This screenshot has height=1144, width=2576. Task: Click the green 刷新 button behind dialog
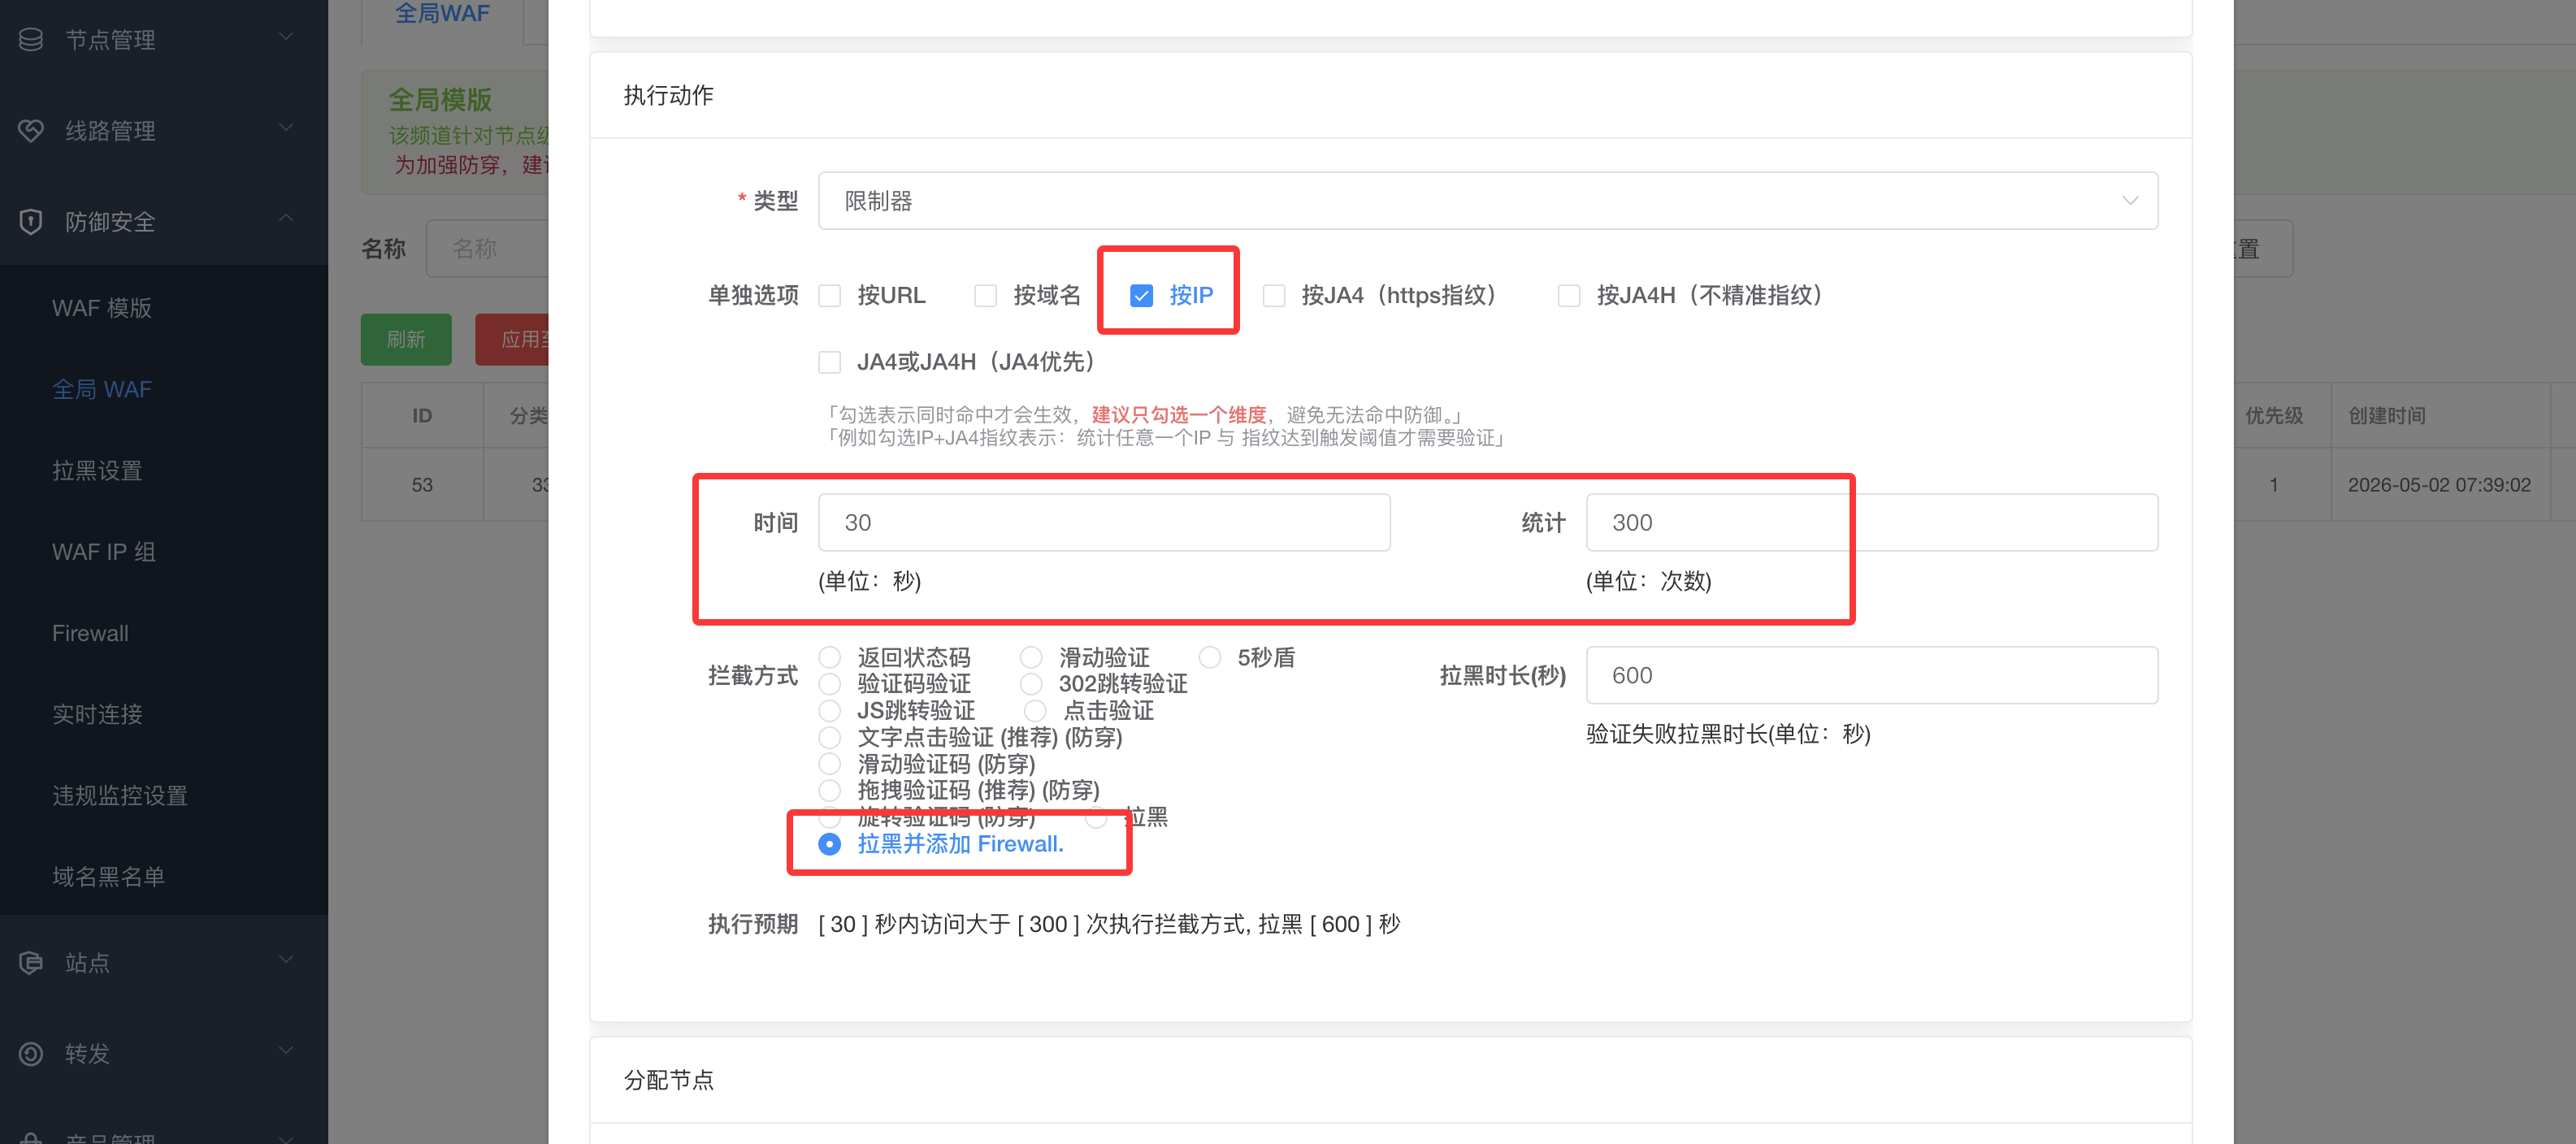coord(406,340)
